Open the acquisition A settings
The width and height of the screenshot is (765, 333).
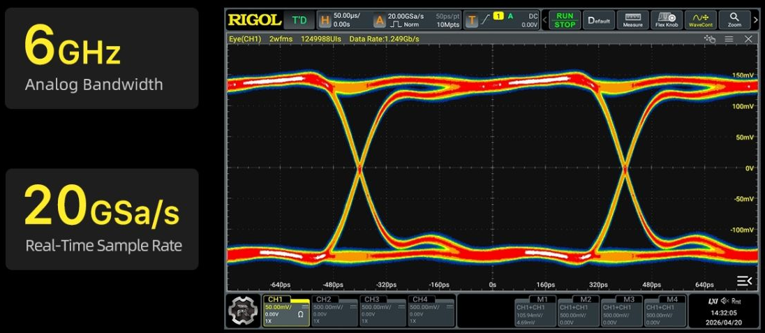pos(380,20)
